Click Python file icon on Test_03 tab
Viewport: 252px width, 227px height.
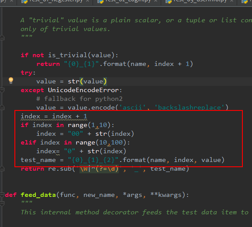pyautogui.click(x=169, y=1)
